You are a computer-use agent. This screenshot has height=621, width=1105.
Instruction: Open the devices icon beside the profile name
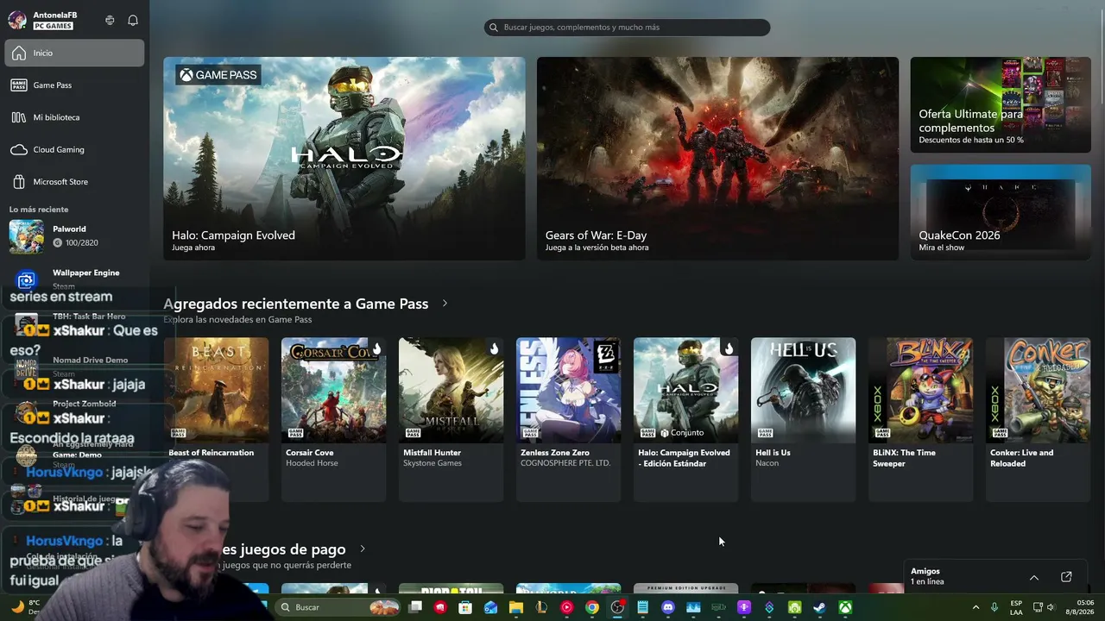110,20
